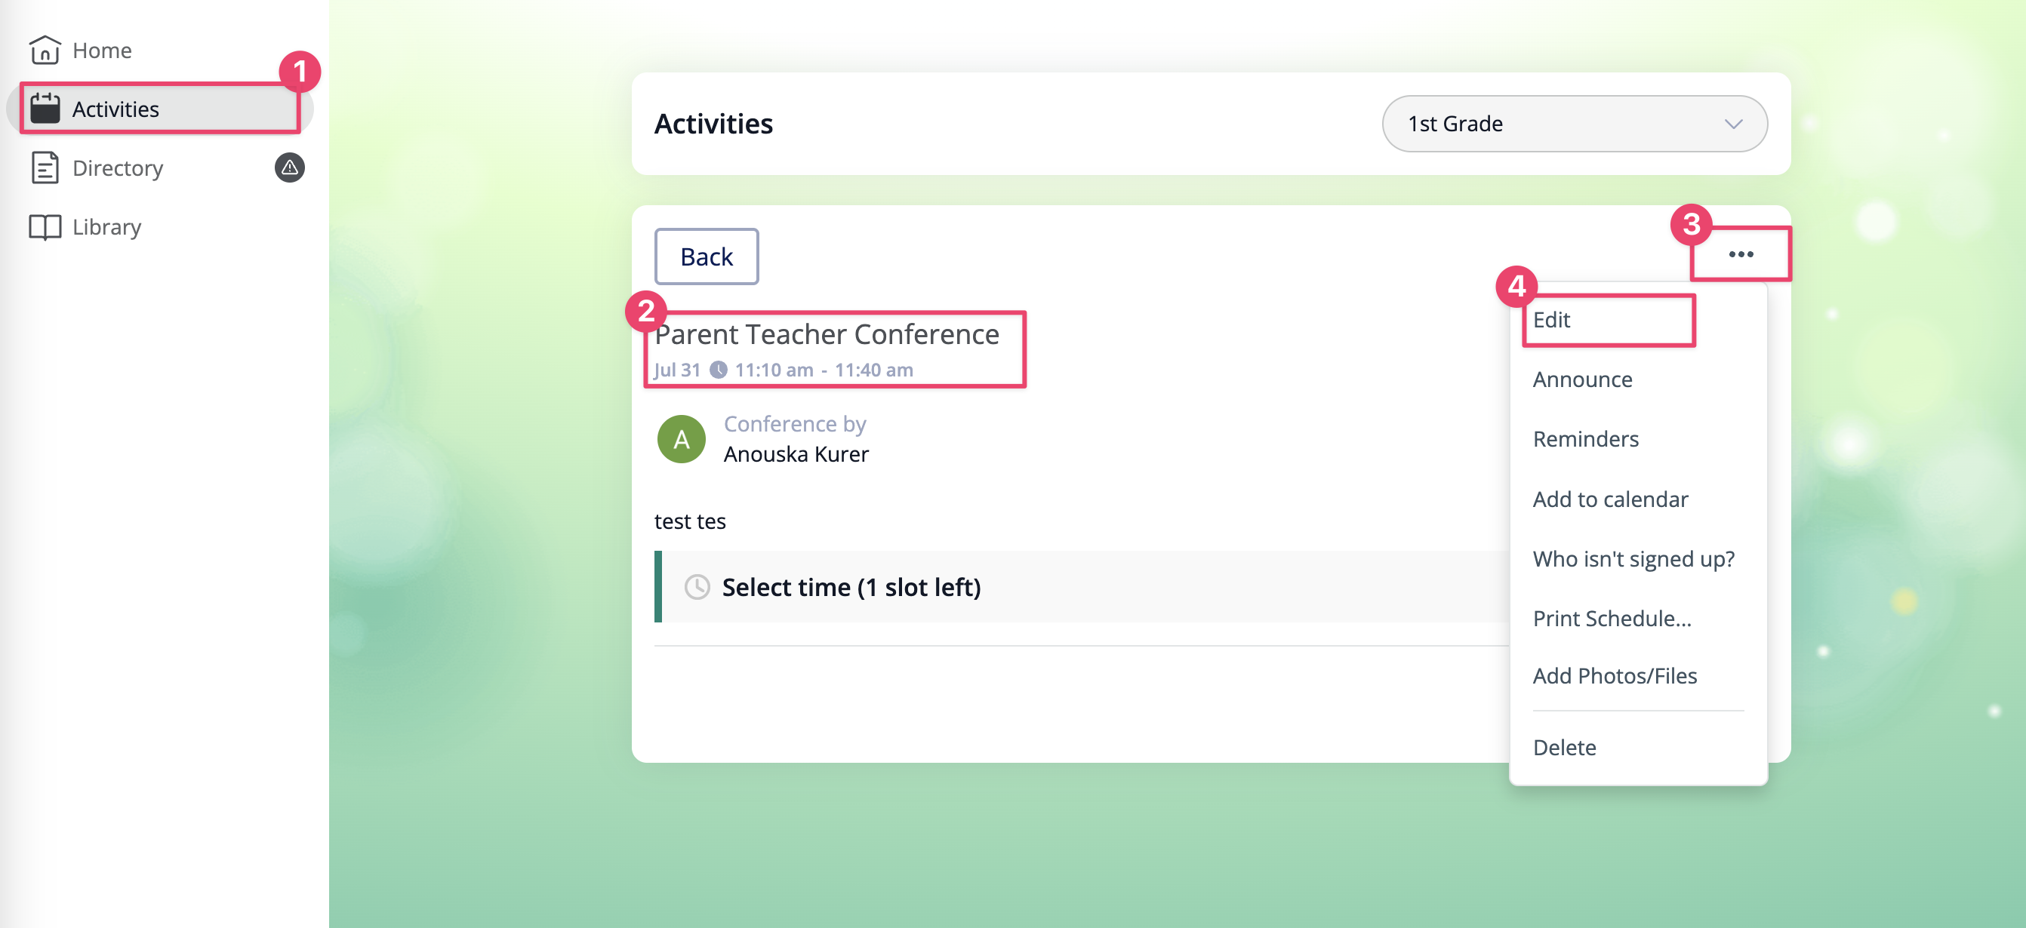Click the green avatar letter A

pyautogui.click(x=681, y=439)
